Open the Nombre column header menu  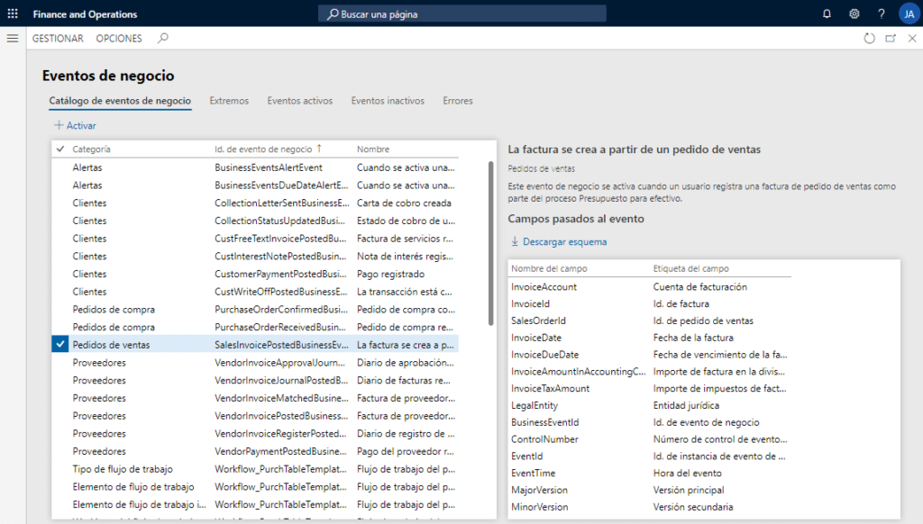tap(372, 149)
